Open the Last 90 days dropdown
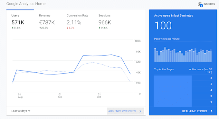The height and width of the screenshot is (119, 219). pyautogui.click(x=21, y=111)
